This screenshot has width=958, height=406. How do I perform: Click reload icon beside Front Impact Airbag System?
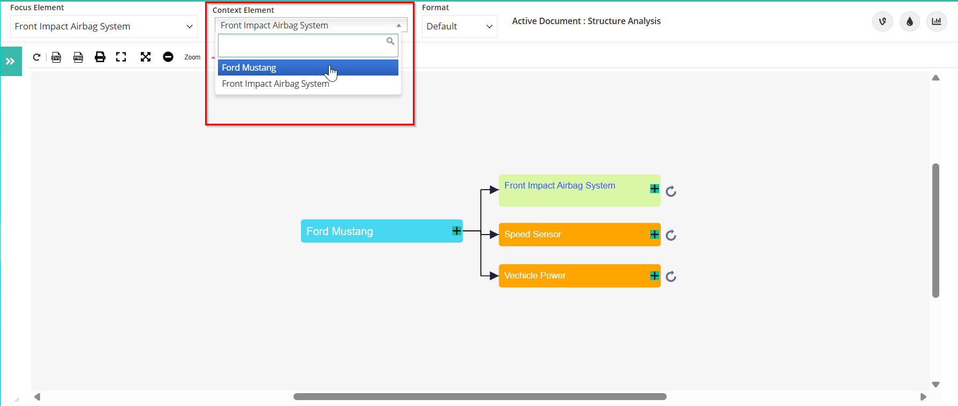[671, 191]
